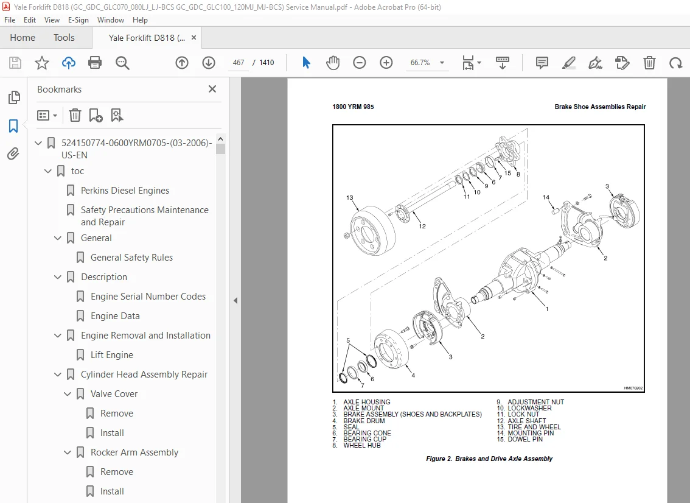Open the Edit menu
Viewport: 690px width, 503px height.
[x=30, y=20]
